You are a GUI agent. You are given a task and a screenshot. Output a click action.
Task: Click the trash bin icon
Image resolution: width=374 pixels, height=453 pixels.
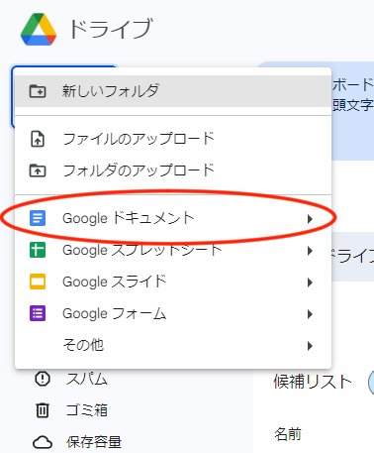(x=43, y=410)
